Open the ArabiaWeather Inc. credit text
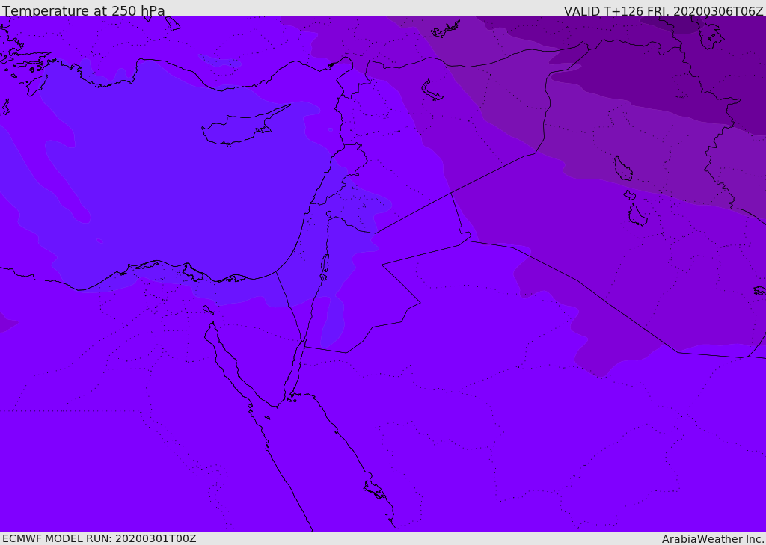 pos(713,539)
